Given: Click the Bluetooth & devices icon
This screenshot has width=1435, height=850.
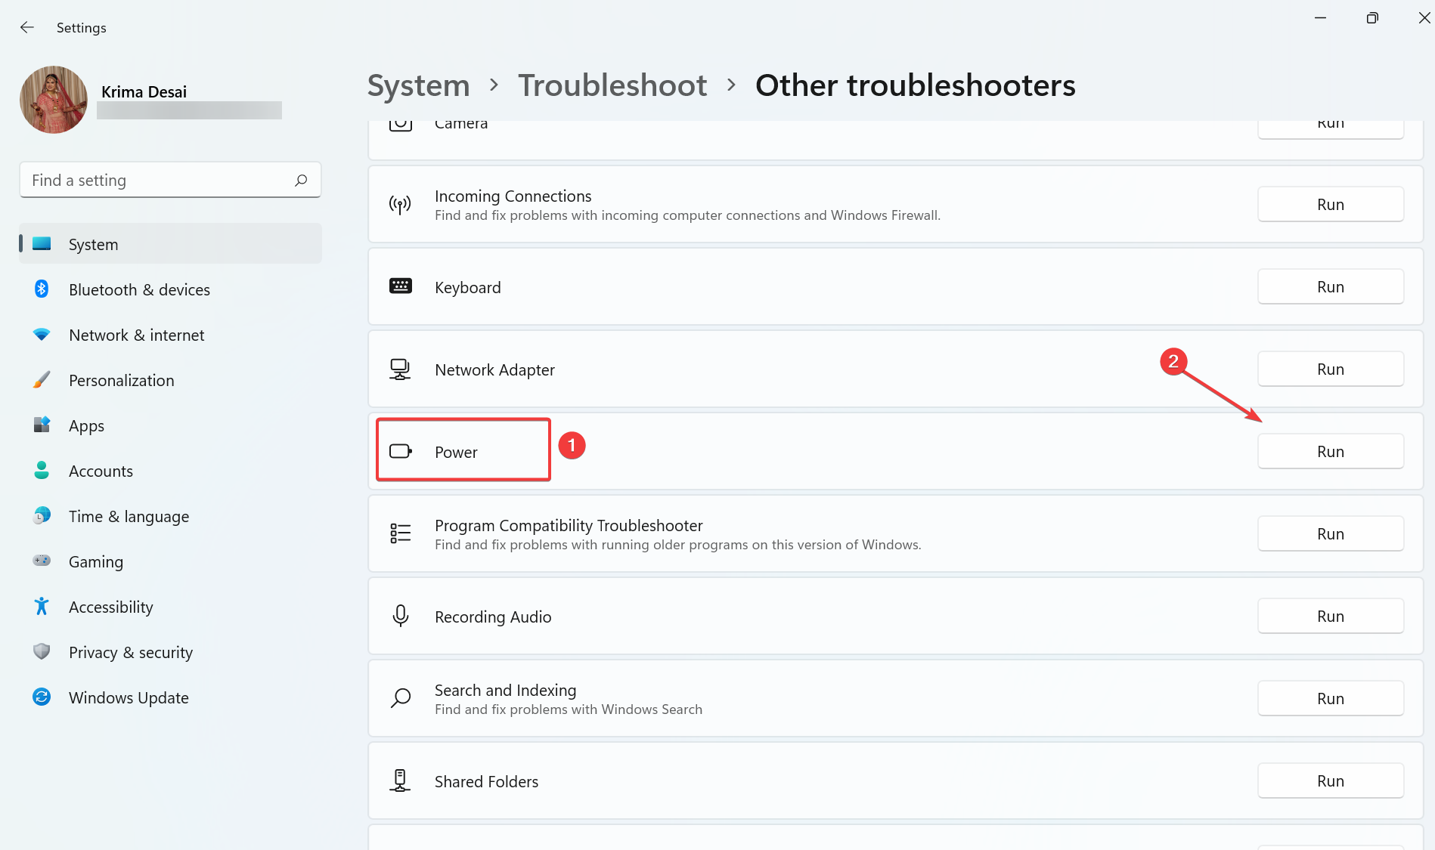Looking at the screenshot, I should pos(42,289).
